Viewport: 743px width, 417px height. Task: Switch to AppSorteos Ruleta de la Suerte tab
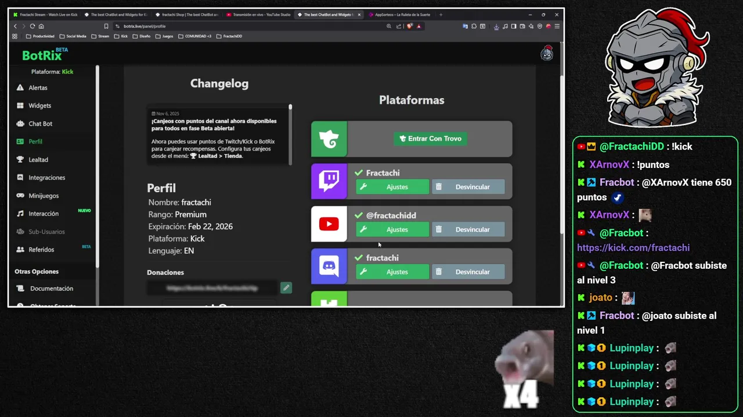[399, 14]
